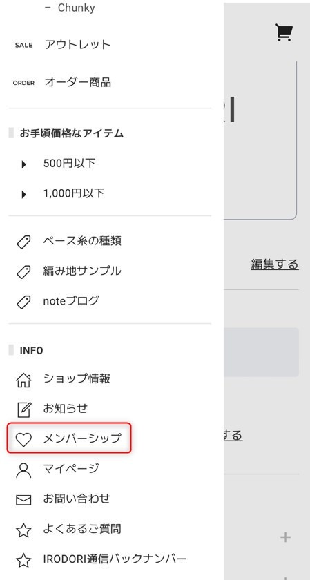This screenshot has width=310, height=580.
Task: Click the tag icon beside ベース糸の種類
Action: [24, 242]
